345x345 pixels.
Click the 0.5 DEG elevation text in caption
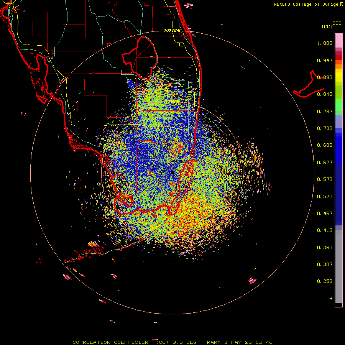[x=184, y=342]
